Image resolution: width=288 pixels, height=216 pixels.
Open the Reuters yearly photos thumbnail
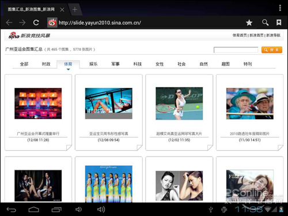(250, 104)
